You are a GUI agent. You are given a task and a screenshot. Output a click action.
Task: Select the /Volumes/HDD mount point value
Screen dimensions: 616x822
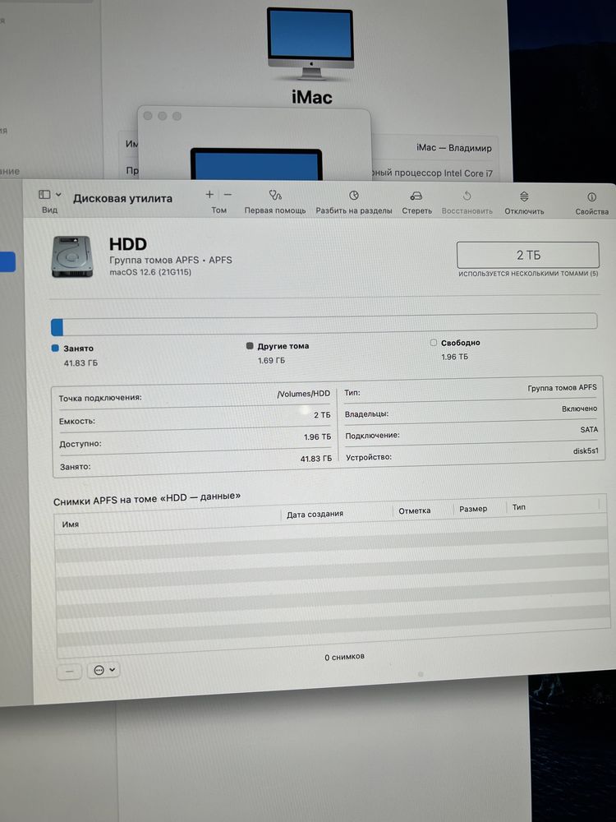click(304, 393)
